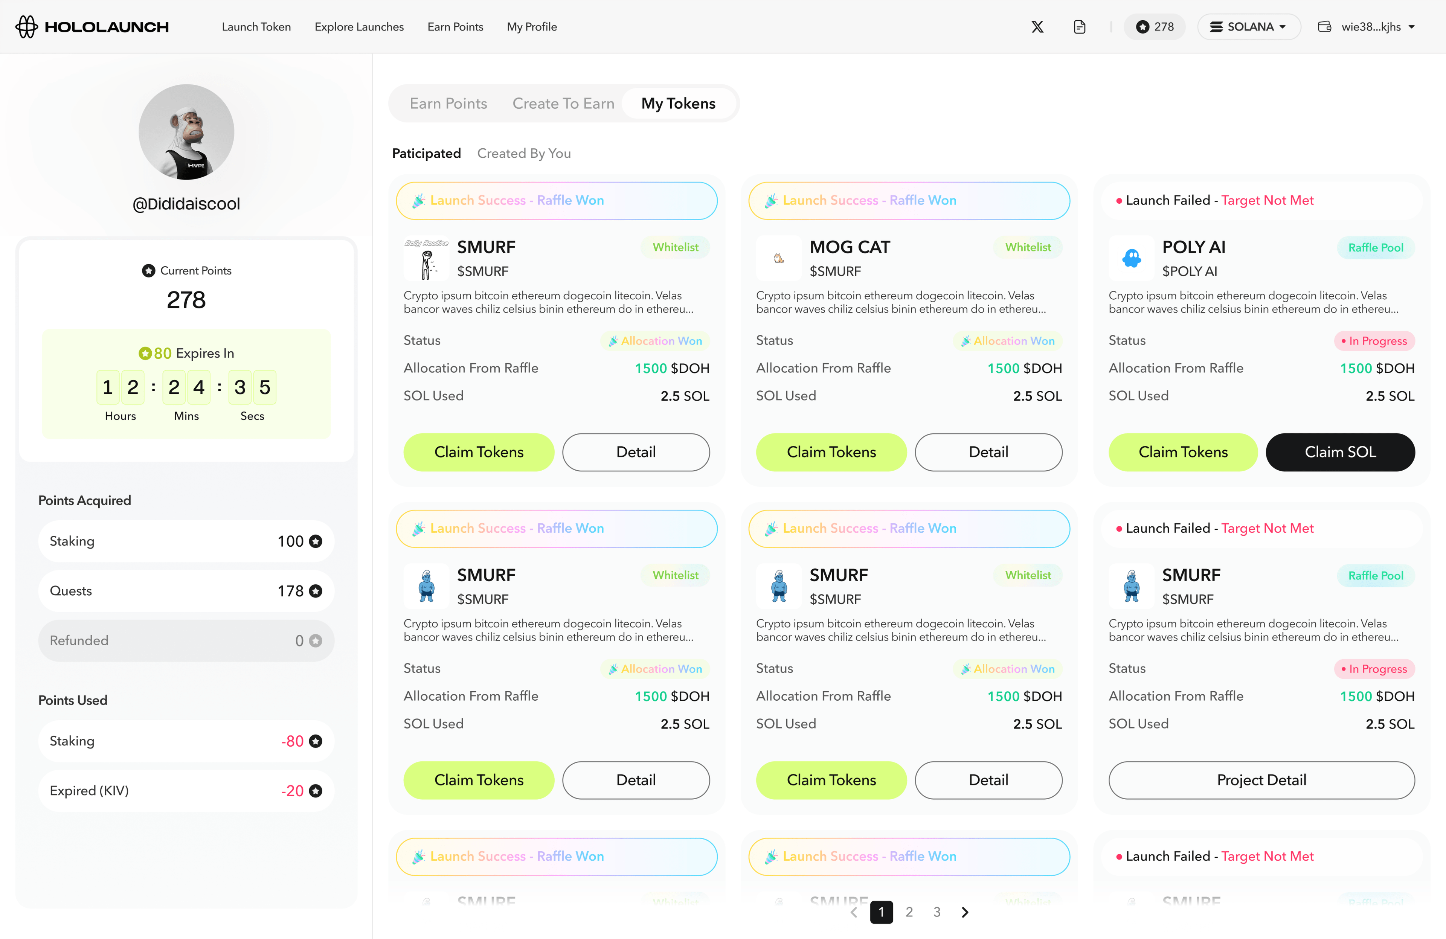The width and height of the screenshot is (1446, 939).
Task: Click the bored ape profile avatar
Action: click(186, 132)
